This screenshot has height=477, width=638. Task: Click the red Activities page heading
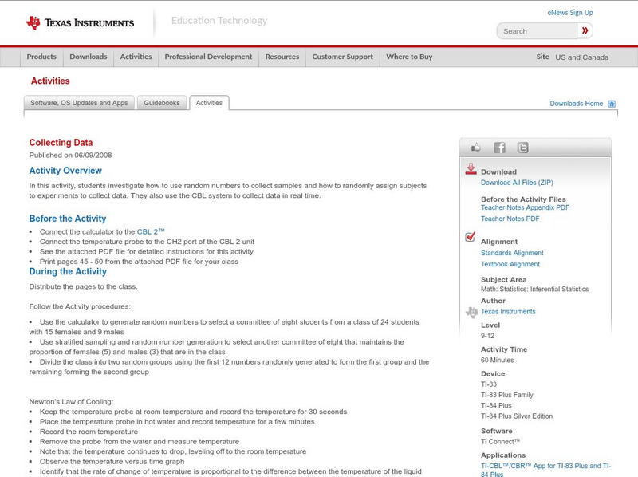50,81
